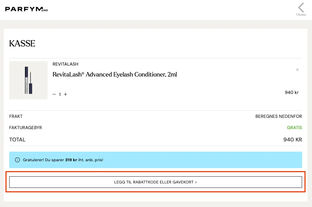Increase quantity with the plus button
This screenshot has height=207, width=312.
click(x=65, y=94)
